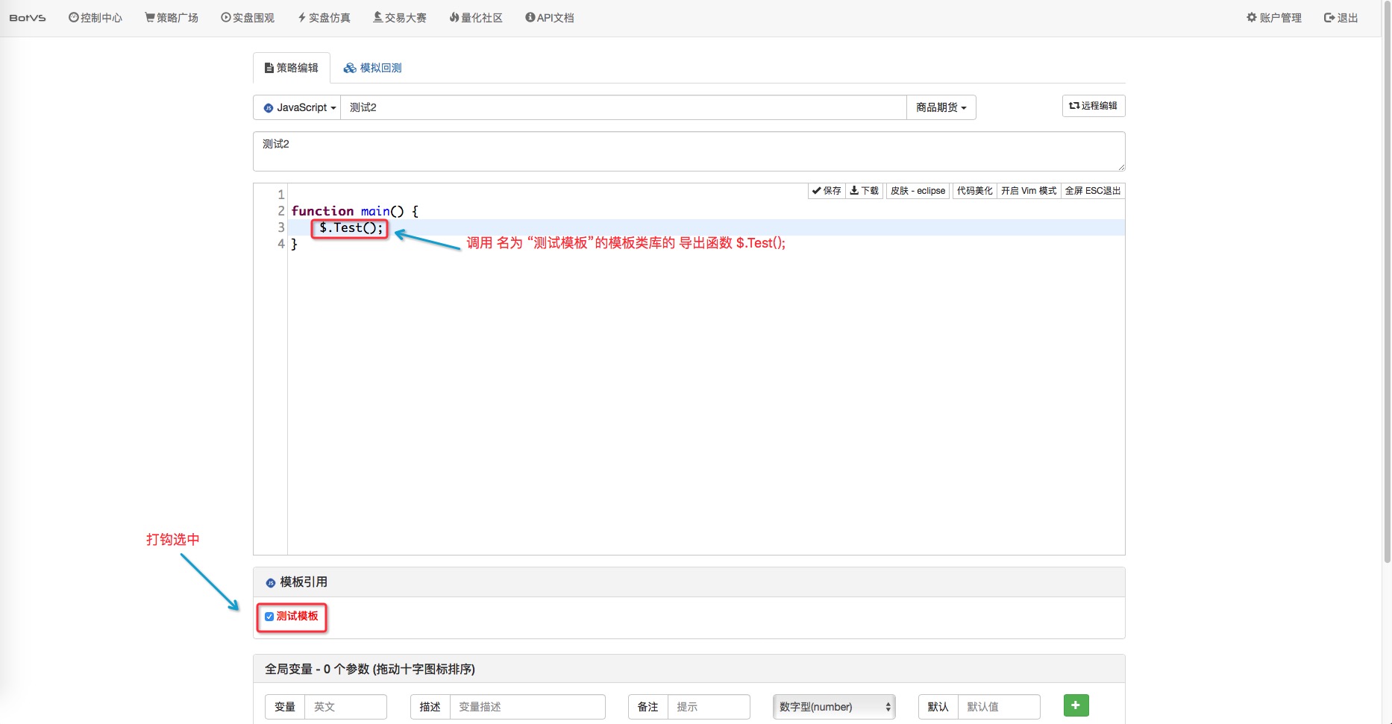Toggle 测试模板 checkbox

pyautogui.click(x=269, y=617)
